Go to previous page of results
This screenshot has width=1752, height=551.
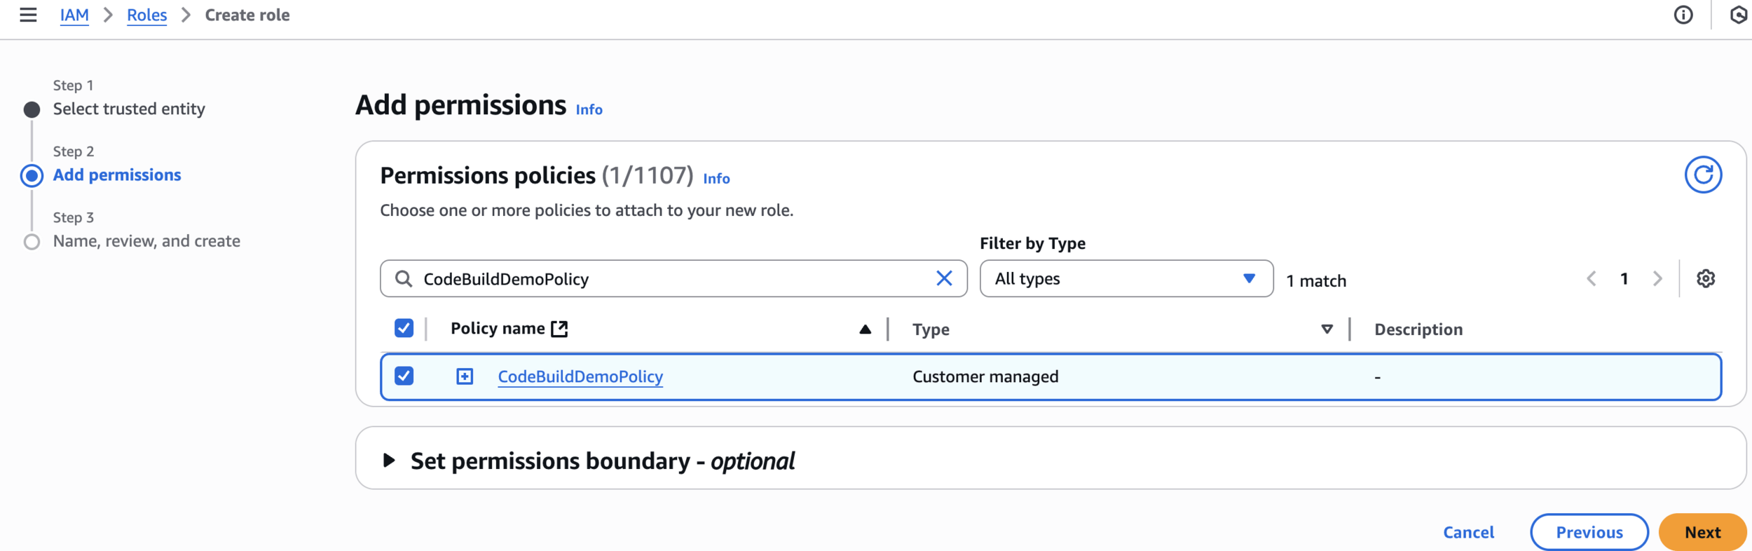pos(1592,278)
